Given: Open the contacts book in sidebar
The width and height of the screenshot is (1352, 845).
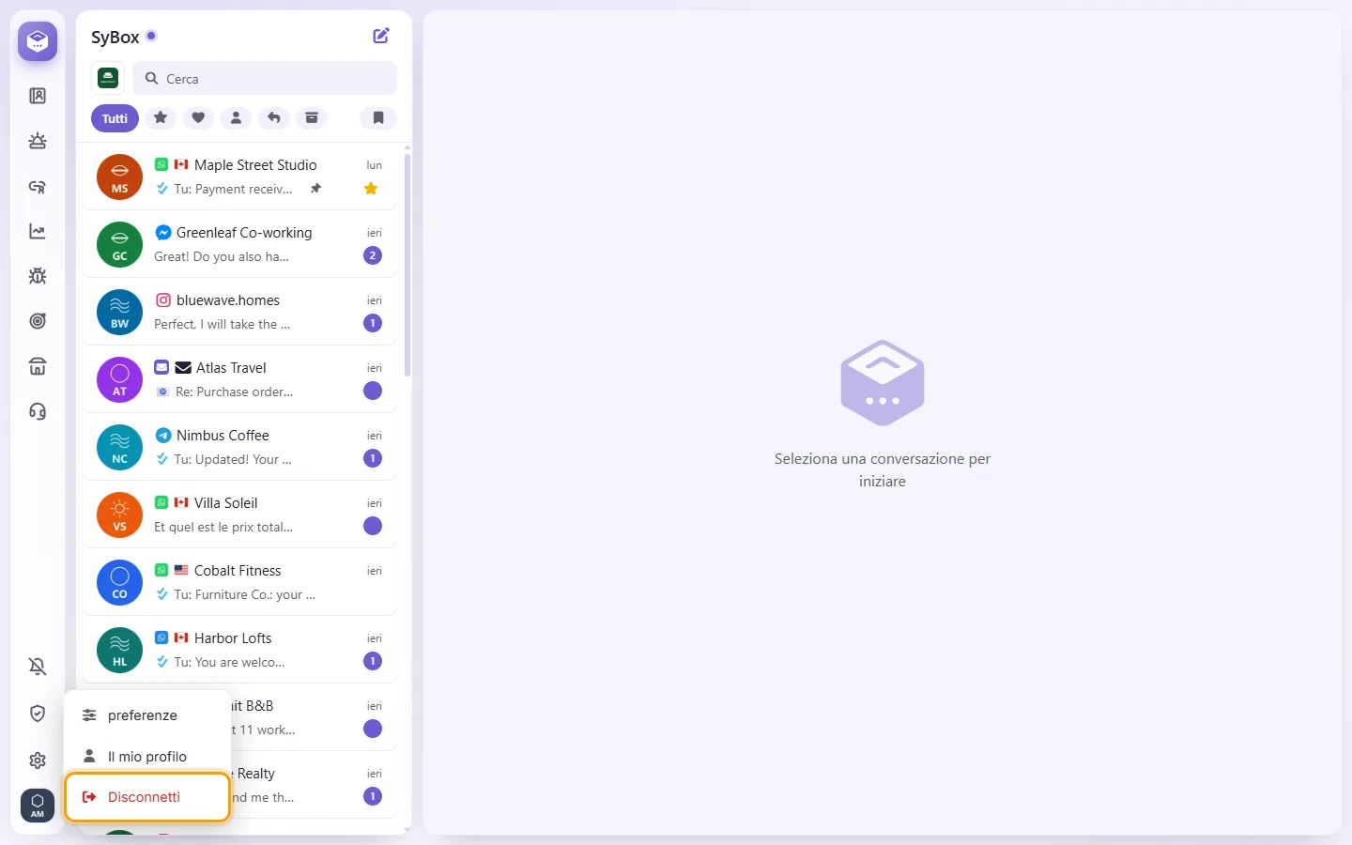Looking at the screenshot, I should [38, 96].
